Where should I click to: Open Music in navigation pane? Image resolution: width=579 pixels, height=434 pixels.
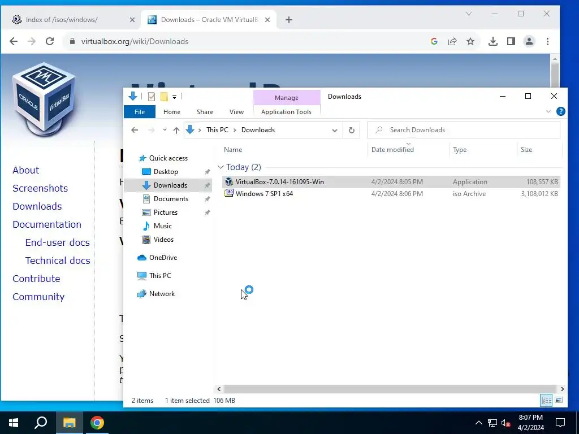coord(162,226)
